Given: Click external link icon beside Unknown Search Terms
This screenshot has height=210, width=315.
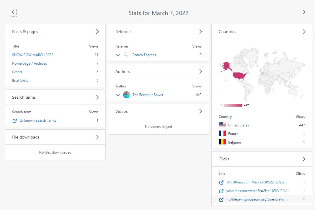Looking at the screenshot, I should click(x=15, y=121).
